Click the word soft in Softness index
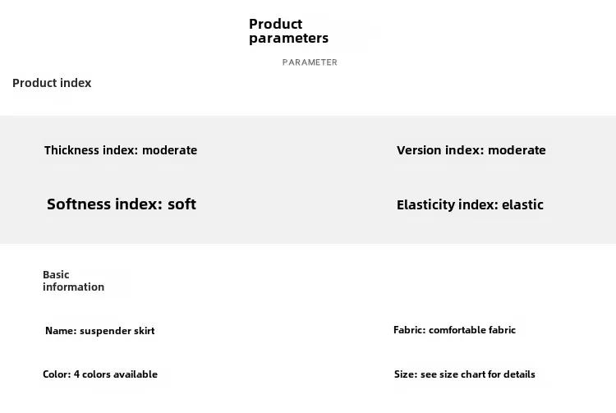This screenshot has width=616, height=413. coord(182,204)
